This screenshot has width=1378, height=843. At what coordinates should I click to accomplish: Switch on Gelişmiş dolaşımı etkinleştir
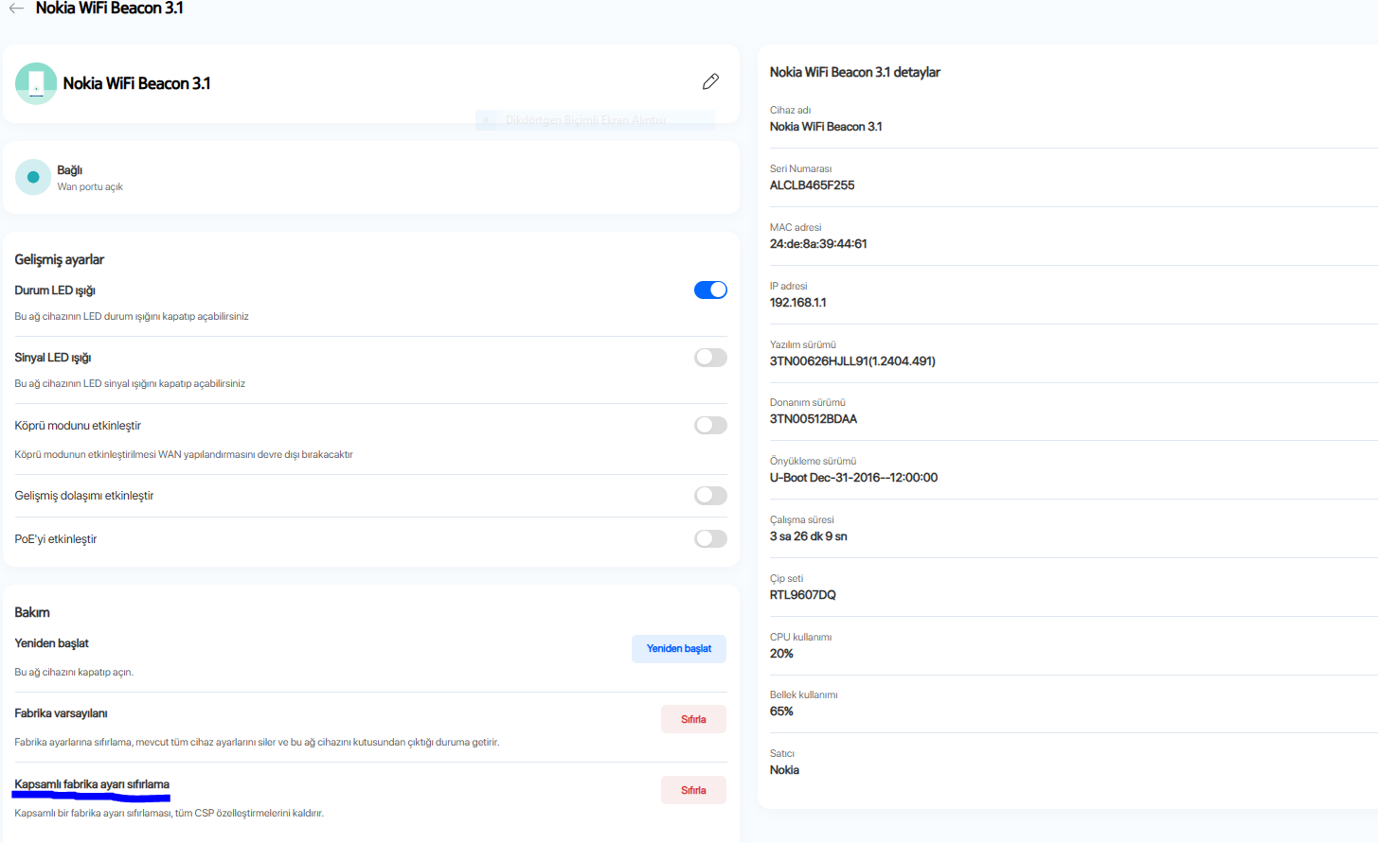pyautogui.click(x=710, y=495)
